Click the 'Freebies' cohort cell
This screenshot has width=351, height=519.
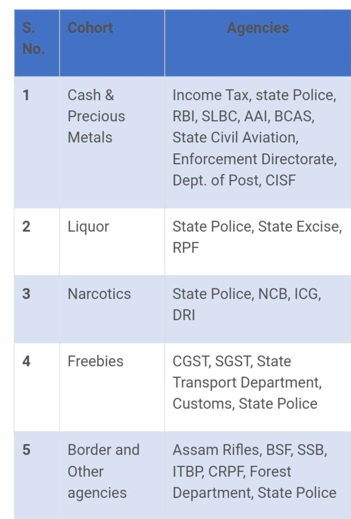pyautogui.click(x=95, y=361)
